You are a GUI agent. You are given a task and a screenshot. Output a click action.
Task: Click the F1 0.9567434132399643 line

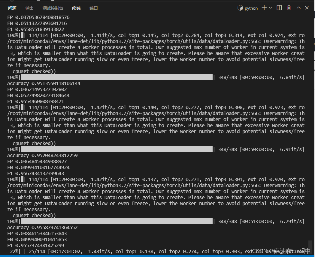tap(35, 174)
